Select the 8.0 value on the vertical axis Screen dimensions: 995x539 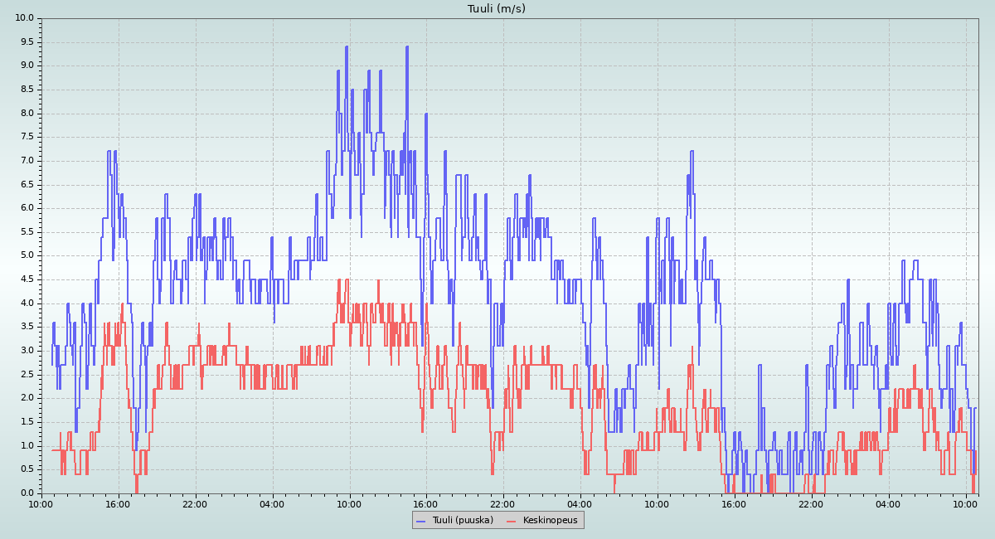click(27, 114)
